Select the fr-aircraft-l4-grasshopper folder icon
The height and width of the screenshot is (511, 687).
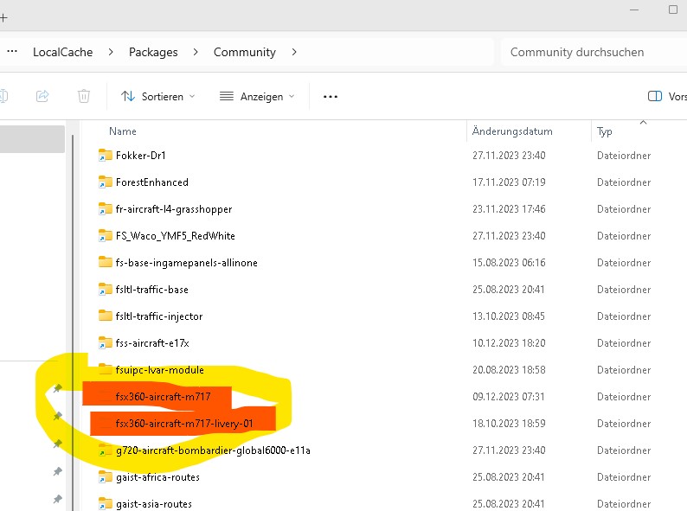click(106, 209)
